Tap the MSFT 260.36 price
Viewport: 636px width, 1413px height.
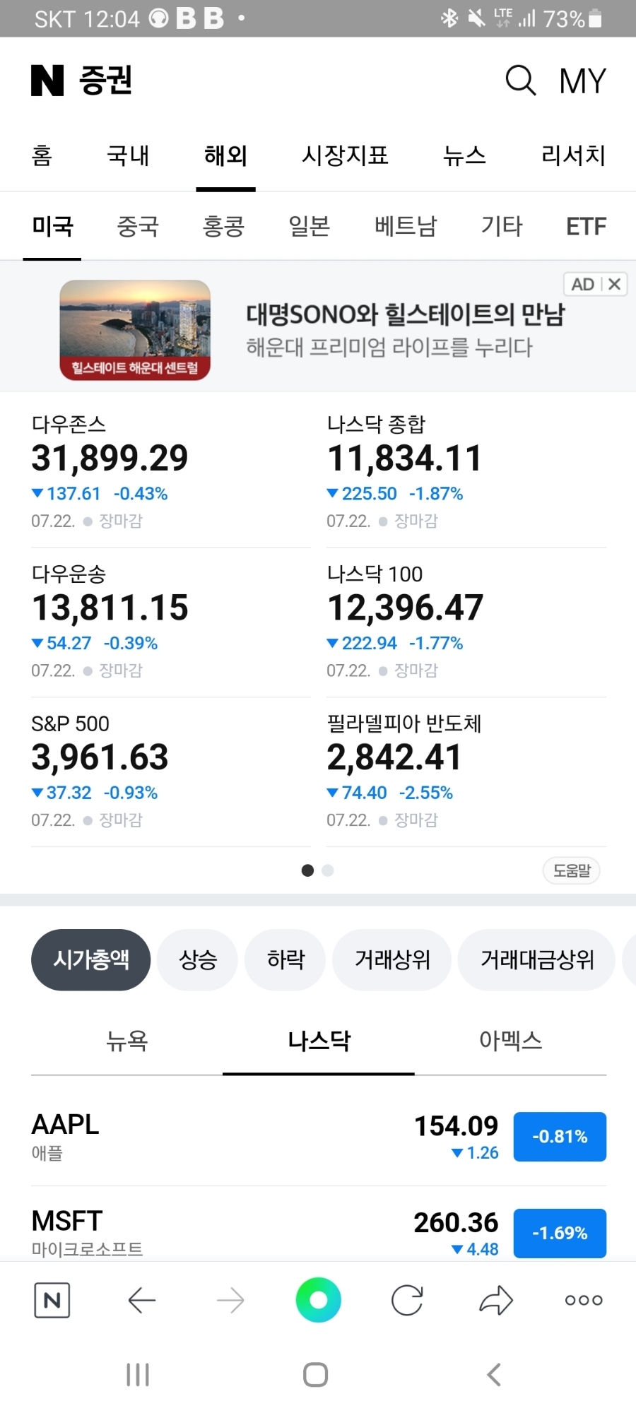click(457, 1222)
